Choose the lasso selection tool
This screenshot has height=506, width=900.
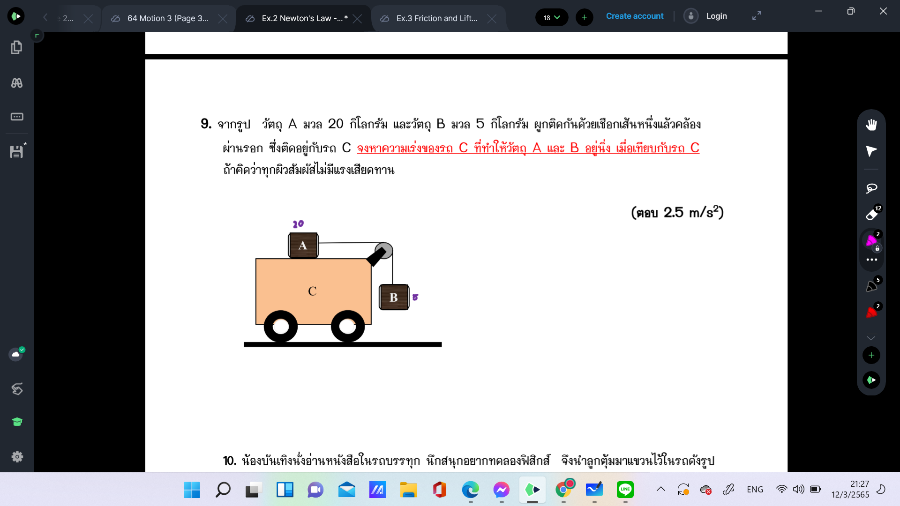[x=871, y=188]
